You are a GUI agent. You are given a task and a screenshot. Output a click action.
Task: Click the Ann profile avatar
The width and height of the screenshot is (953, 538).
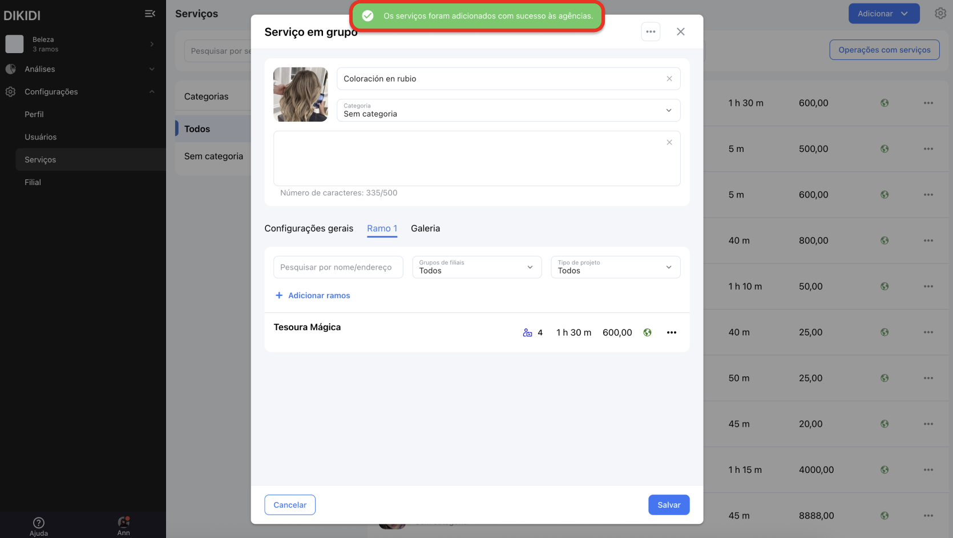click(123, 522)
